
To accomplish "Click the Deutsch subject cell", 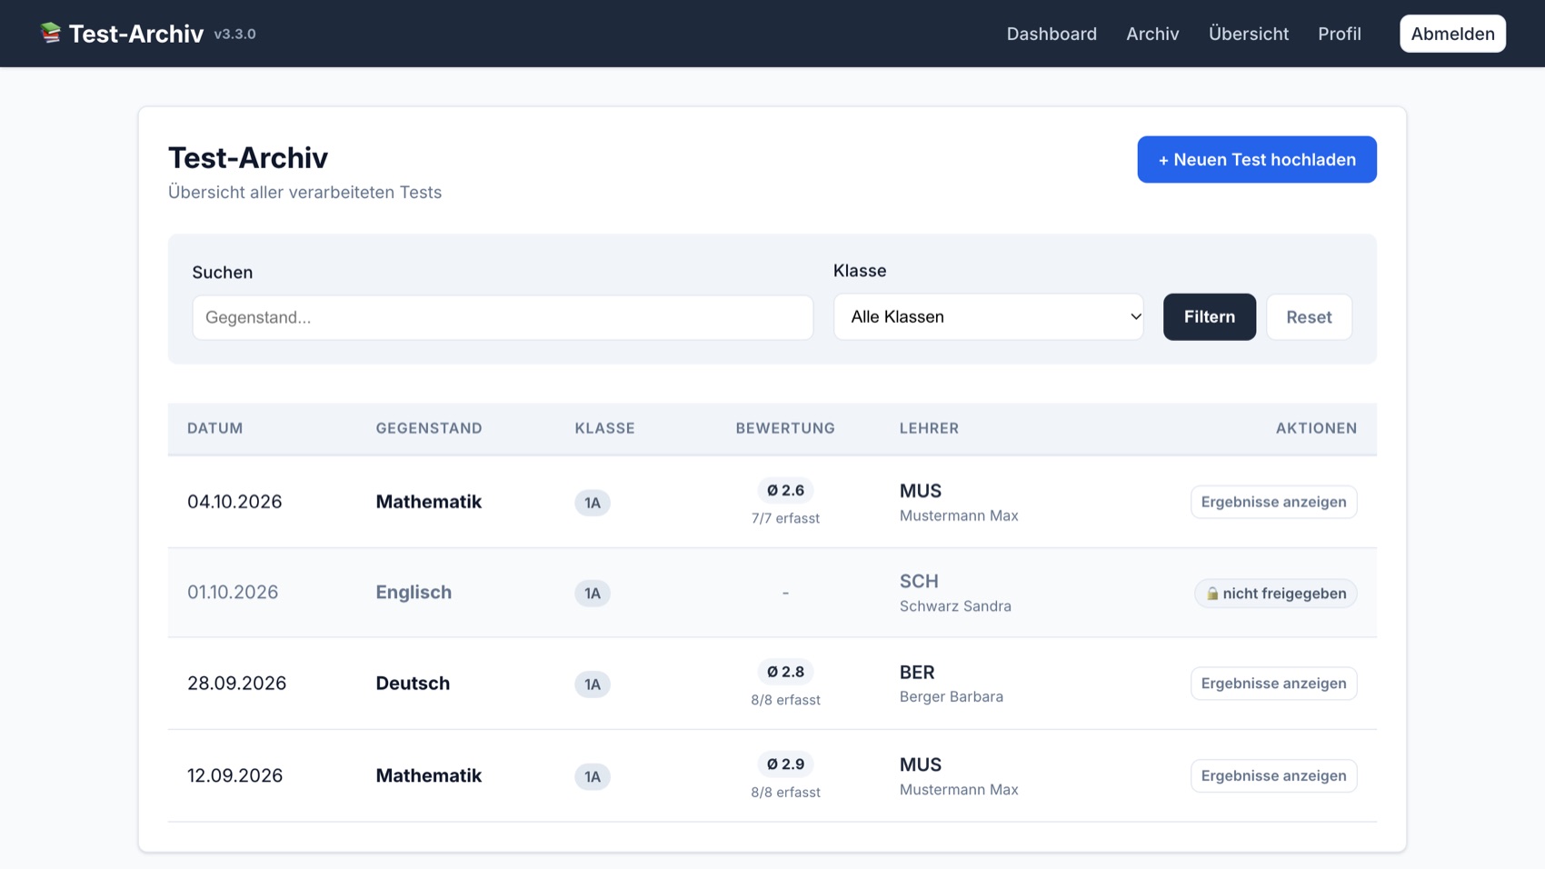I will point(413,684).
